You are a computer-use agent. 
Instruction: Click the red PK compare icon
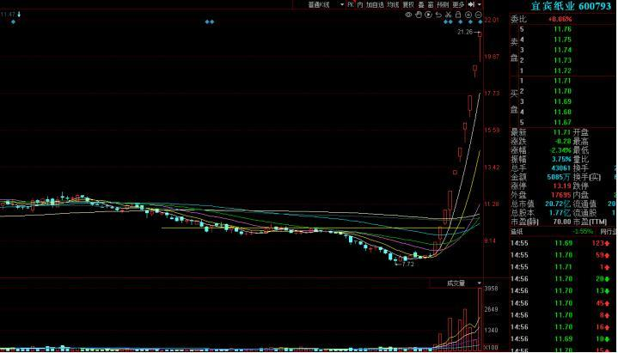350,4
